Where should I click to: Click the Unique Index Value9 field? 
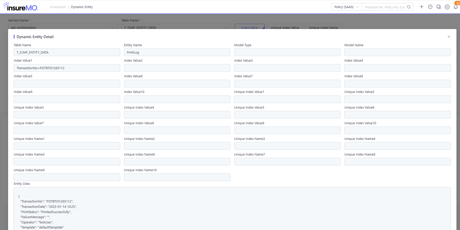point(287,130)
